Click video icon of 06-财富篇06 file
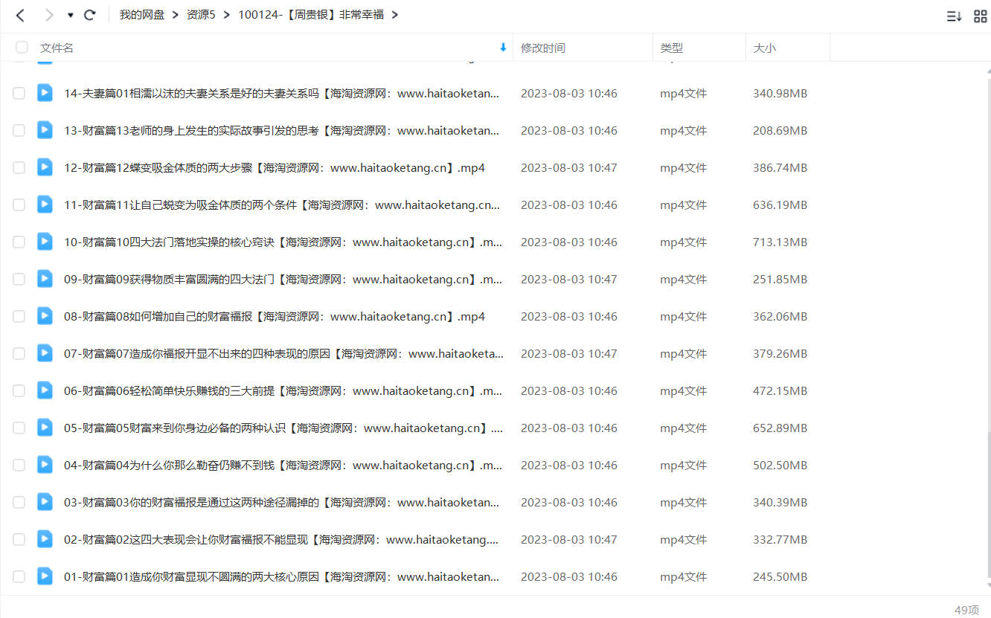 click(x=45, y=390)
